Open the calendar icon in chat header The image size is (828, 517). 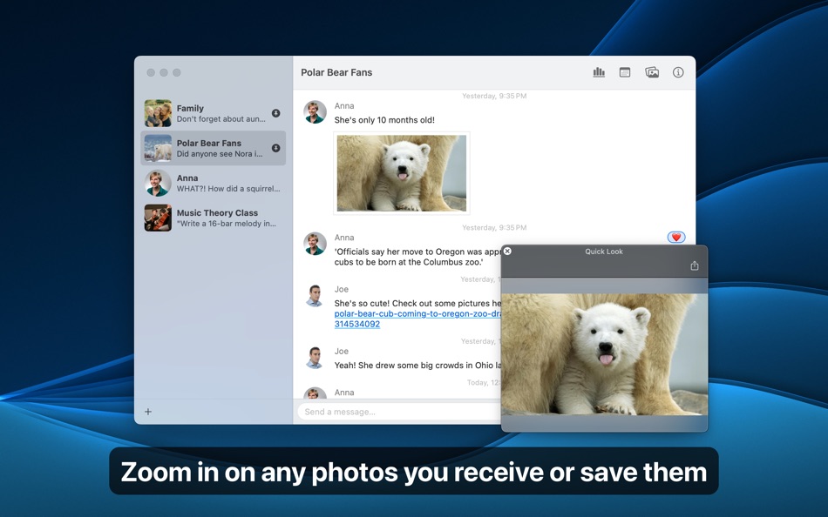click(625, 72)
